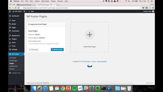
Task: Open the Bookmarks menu in menu bar
Action: pyautogui.click(x=45, y=1)
